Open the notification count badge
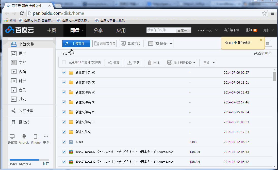Image resolution: width=278 pixels, height=170 pixels. tap(255, 30)
